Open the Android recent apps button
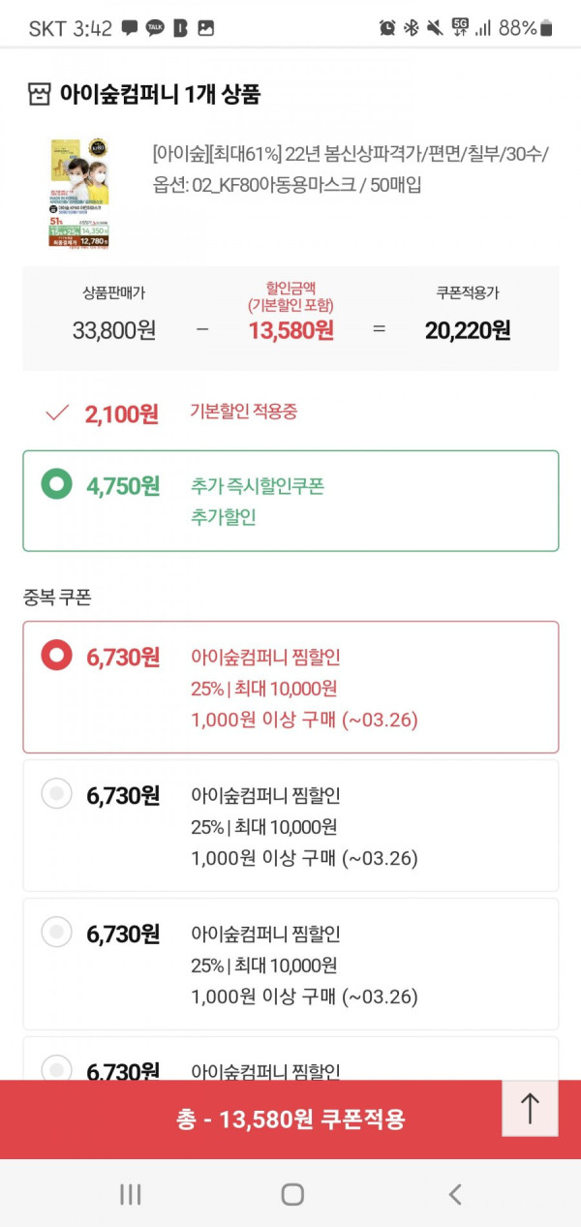 (x=130, y=1194)
